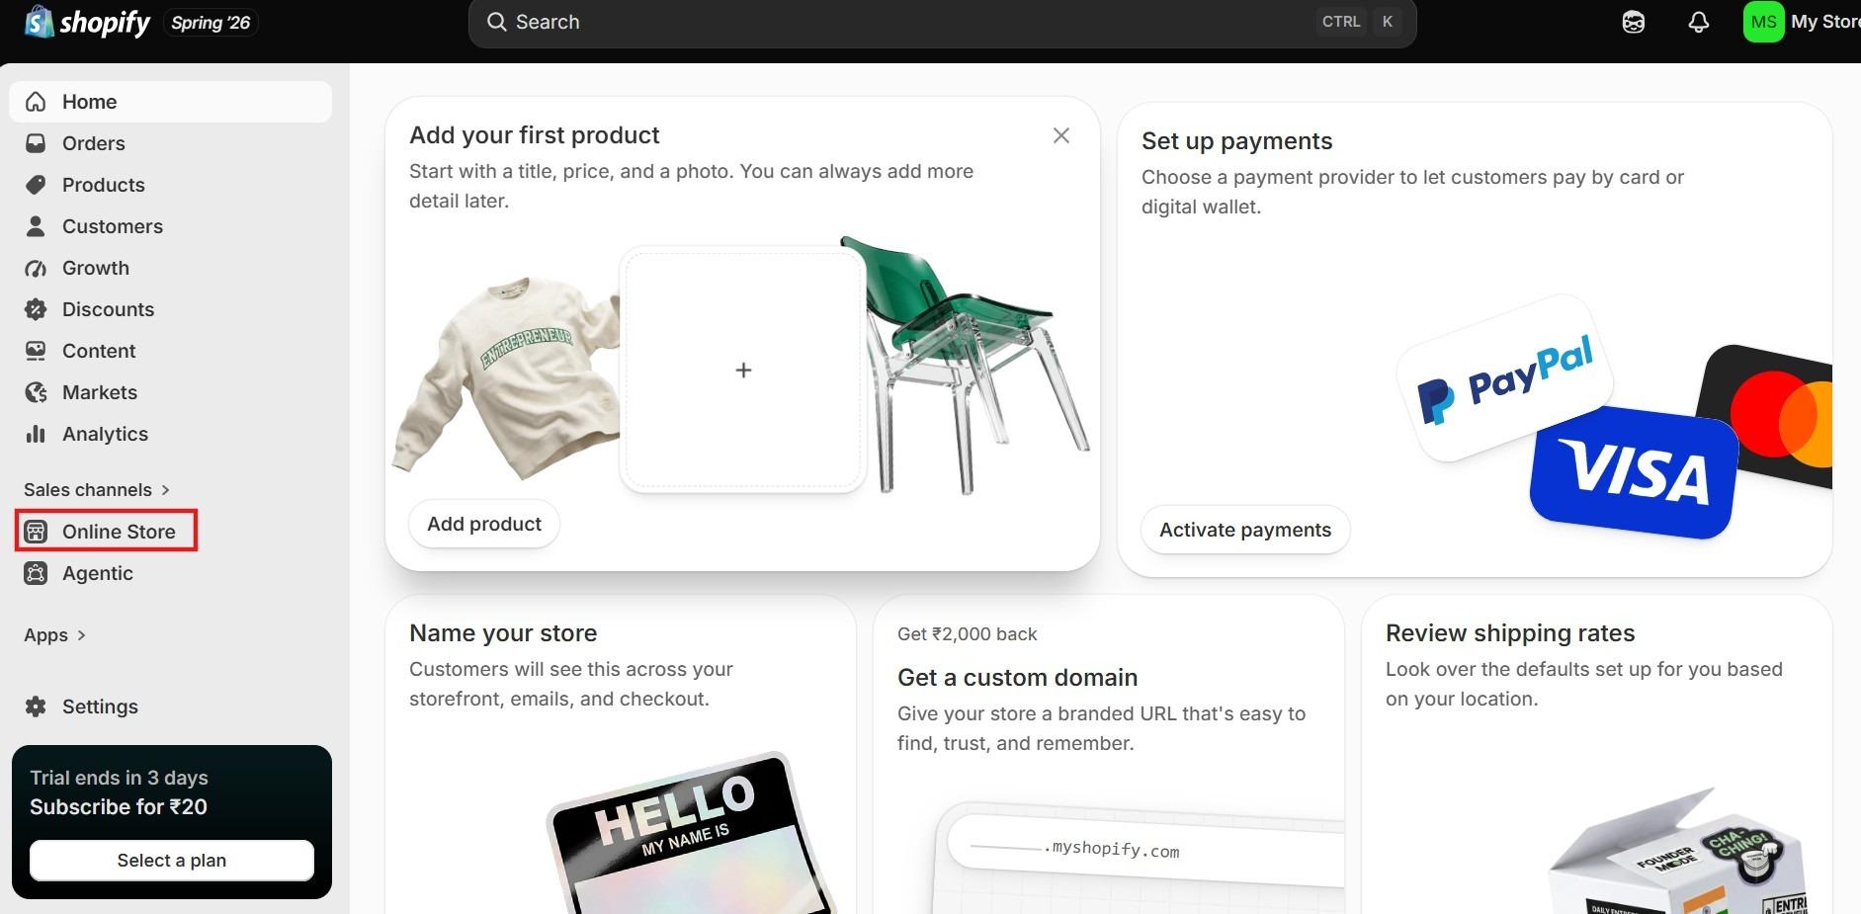The width and height of the screenshot is (1861, 914).
Task: Expand the Apps section
Action: pyautogui.click(x=55, y=635)
